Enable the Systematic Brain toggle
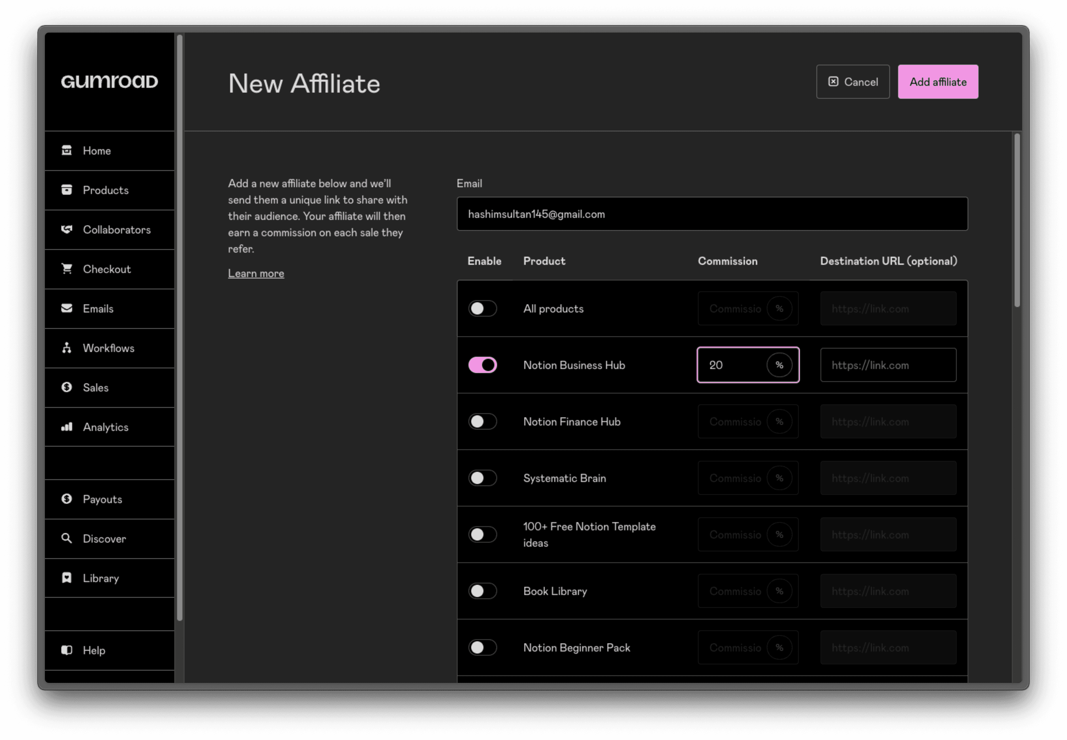 (x=483, y=478)
